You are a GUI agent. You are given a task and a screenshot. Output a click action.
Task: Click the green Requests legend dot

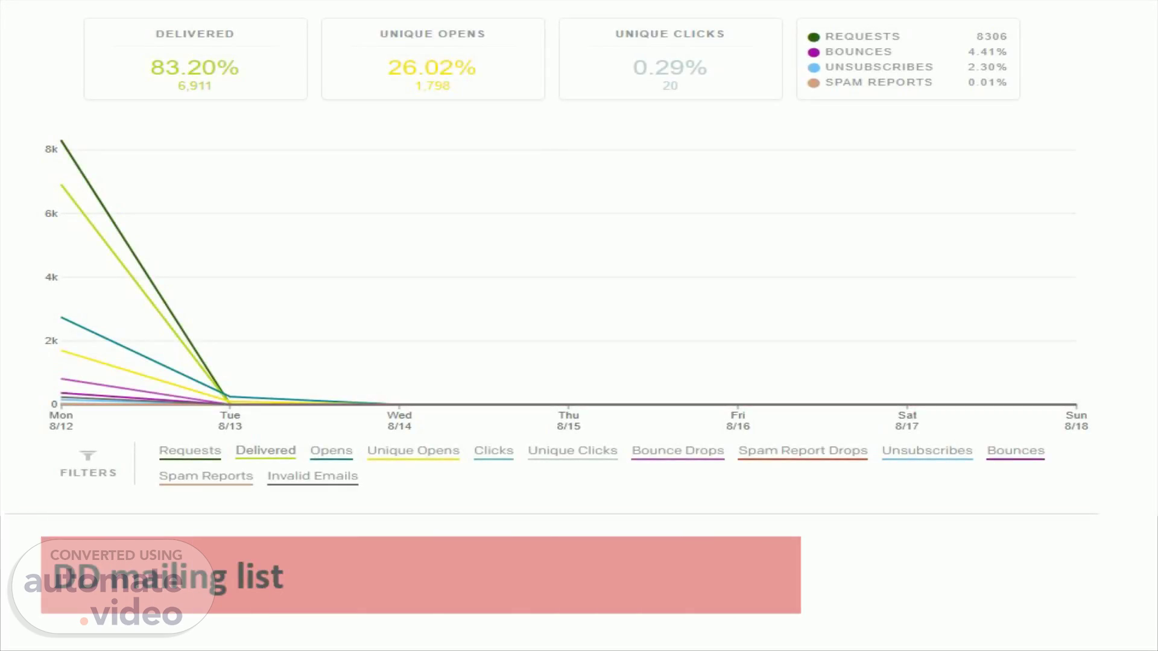[x=814, y=37]
